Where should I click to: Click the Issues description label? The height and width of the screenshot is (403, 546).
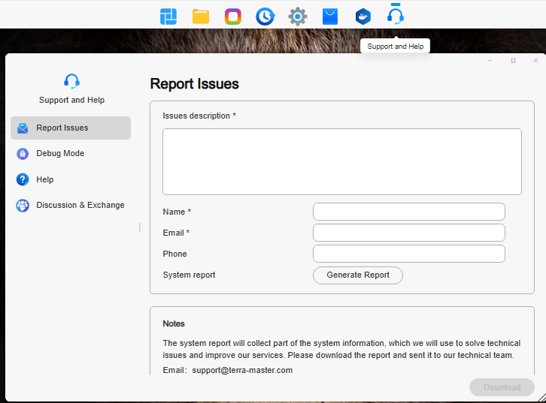199,116
